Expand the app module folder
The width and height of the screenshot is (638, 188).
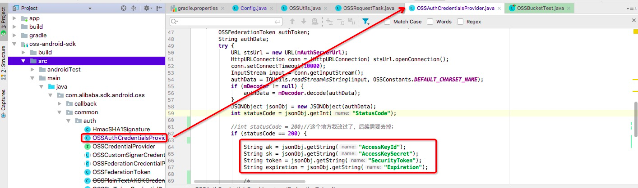point(15,18)
